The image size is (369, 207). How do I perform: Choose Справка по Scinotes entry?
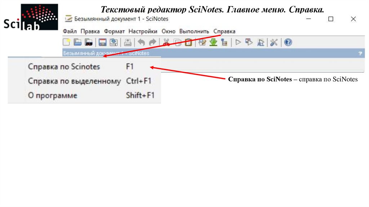pos(84,67)
